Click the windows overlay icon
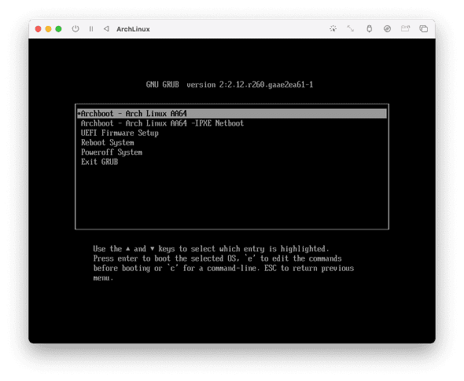The width and height of the screenshot is (464, 381). (x=423, y=28)
